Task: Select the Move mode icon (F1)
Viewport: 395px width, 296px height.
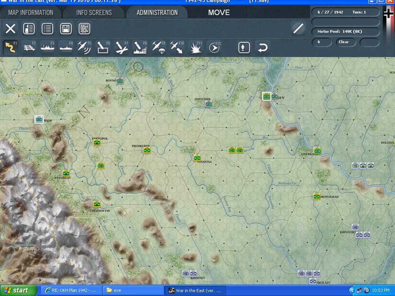Action: (10, 47)
